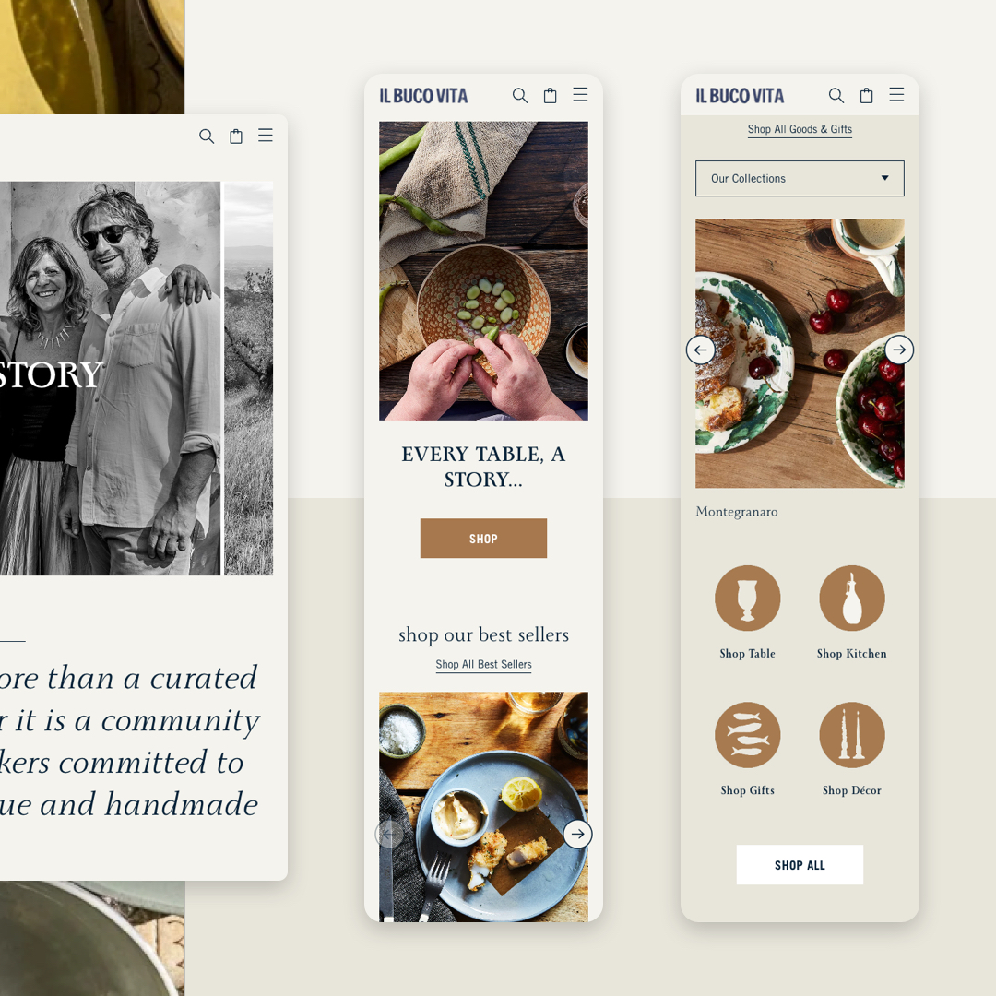This screenshot has height=996, width=996.
Task: Click the search icon in the right mockup
Action: (836, 95)
